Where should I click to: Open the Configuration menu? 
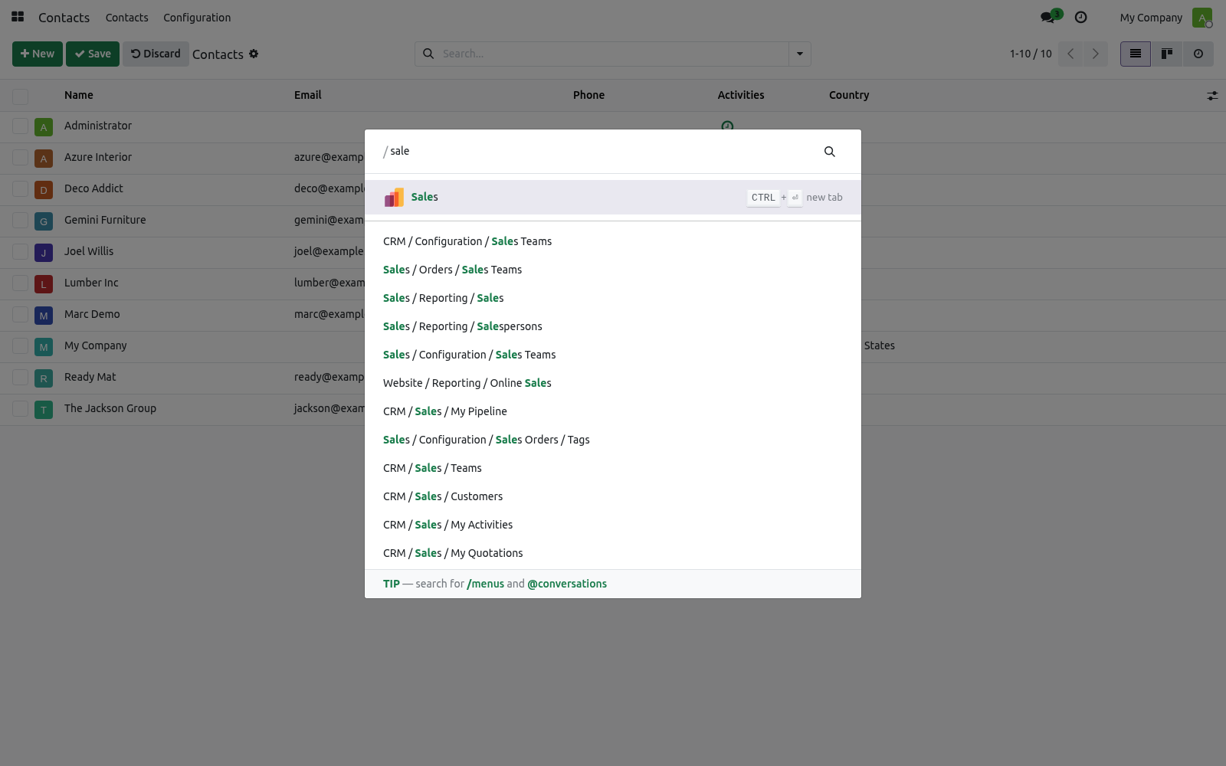(x=197, y=18)
